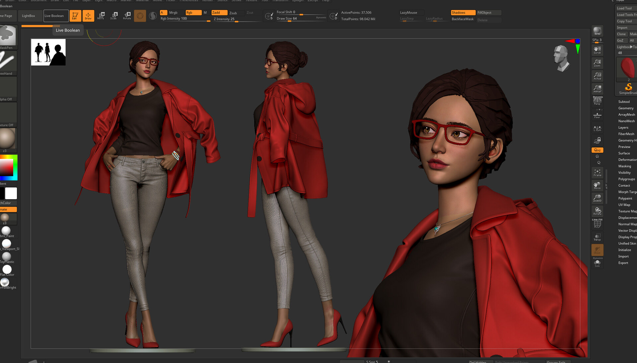Image resolution: width=637 pixels, height=363 pixels.
Task: Click the Load Tool button
Action: (624, 8)
